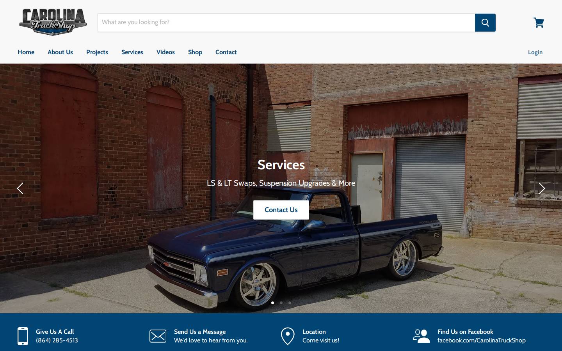Open the Home menu item

coord(26,52)
